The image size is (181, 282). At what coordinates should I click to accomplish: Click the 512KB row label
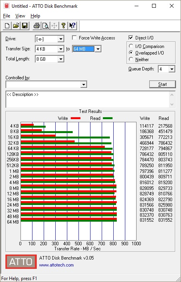13,165
